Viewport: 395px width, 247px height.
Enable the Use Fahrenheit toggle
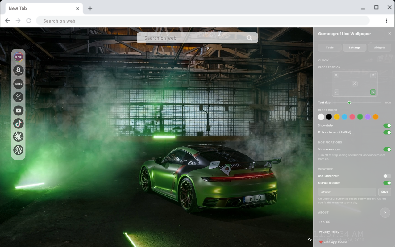[387, 176]
